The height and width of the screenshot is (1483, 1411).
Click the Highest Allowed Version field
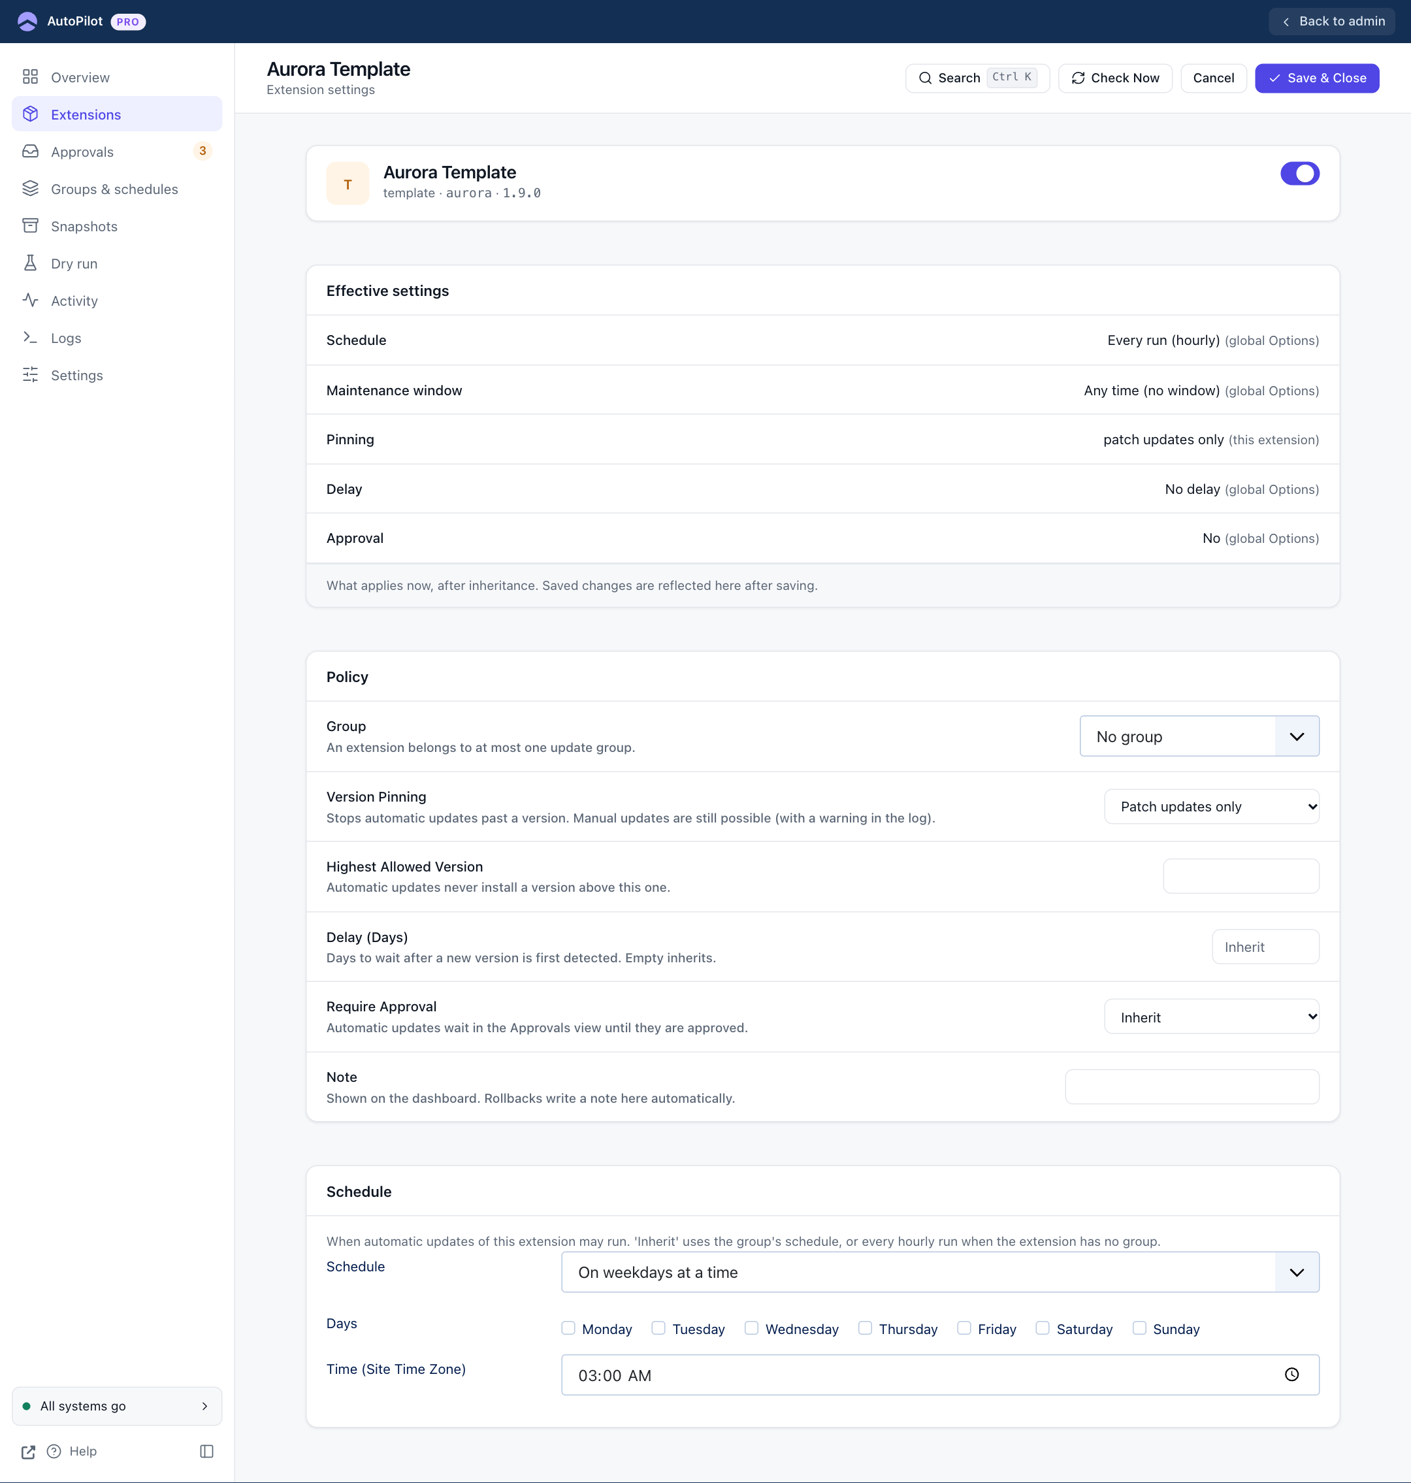[1241, 876]
